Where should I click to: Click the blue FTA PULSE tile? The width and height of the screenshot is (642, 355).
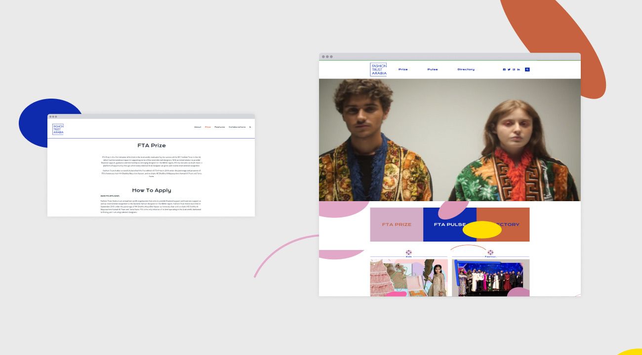(x=450, y=224)
